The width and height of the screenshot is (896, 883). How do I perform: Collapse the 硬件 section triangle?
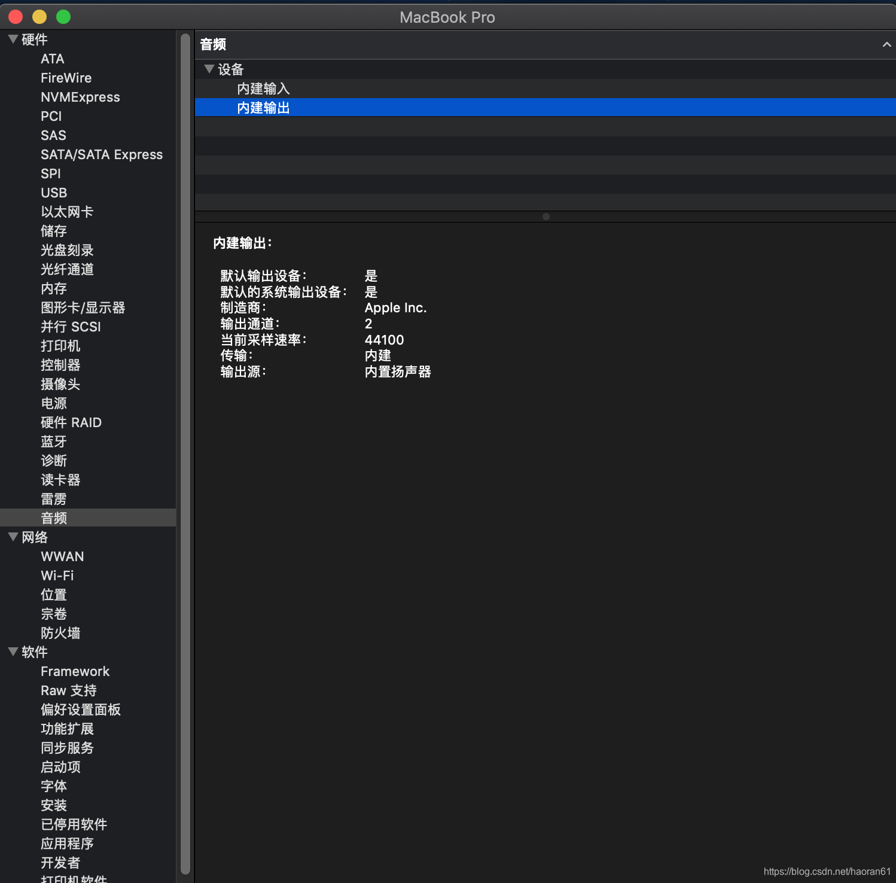click(13, 39)
